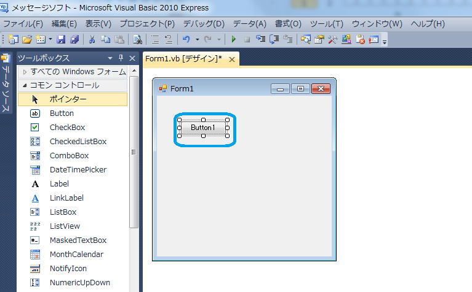Click the Immediate Window toolbar icon
The height and width of the screenshot is (292, 472).
pyautogui.click(x=374, y=39)
